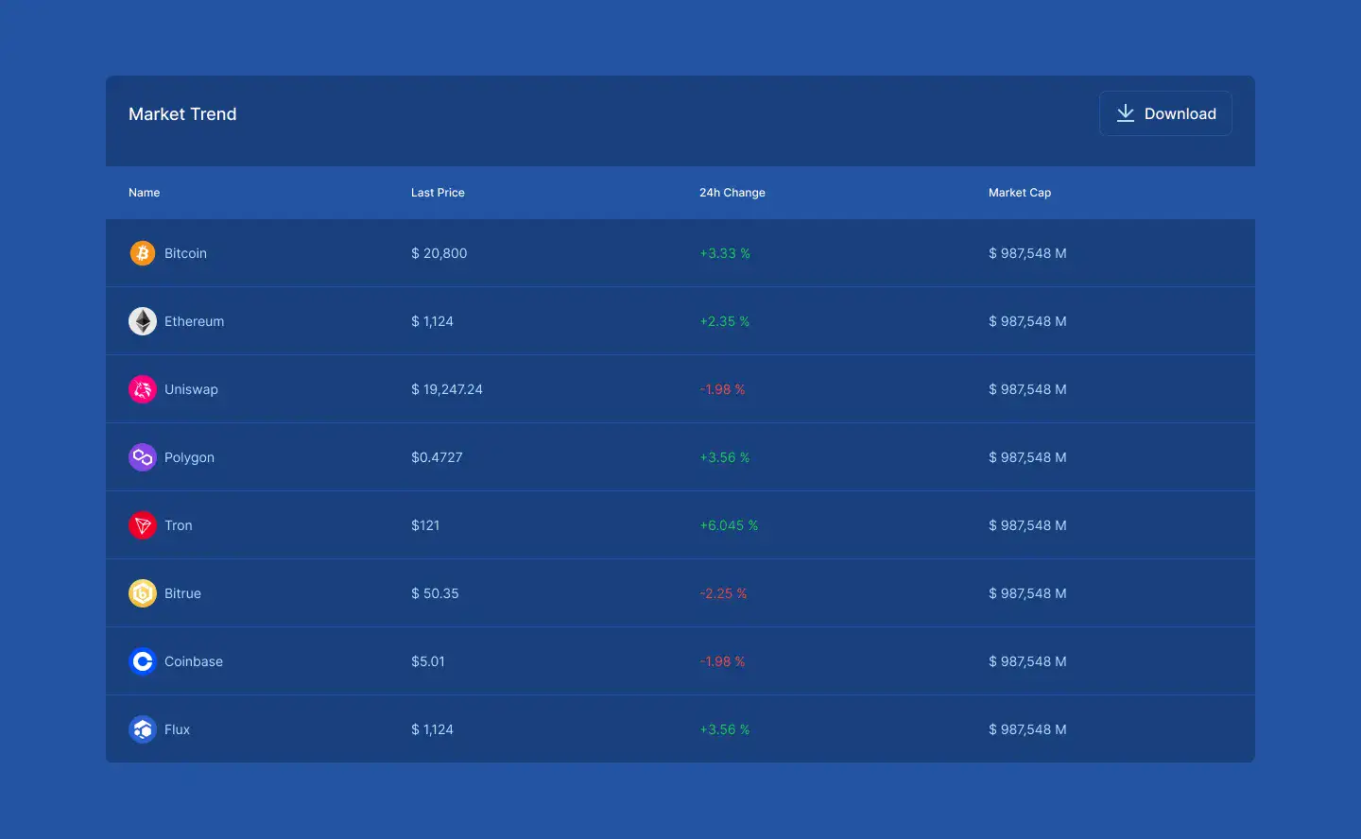Viewport: 1361px width, 839px height.
Task: Click the Ethereum coin icon
Action: [x=143, y=321]
